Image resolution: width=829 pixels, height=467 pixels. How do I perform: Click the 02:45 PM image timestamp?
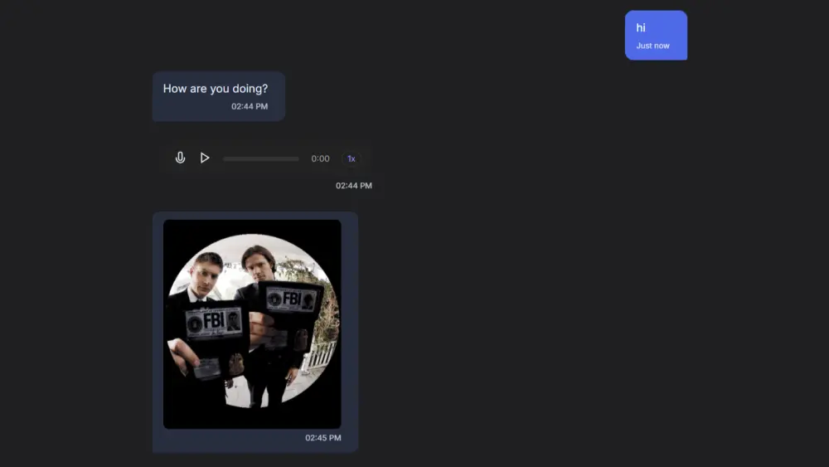pos(323,438)
